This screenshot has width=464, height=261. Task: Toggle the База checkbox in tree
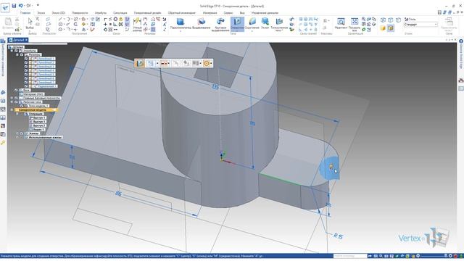pos(16,90)
